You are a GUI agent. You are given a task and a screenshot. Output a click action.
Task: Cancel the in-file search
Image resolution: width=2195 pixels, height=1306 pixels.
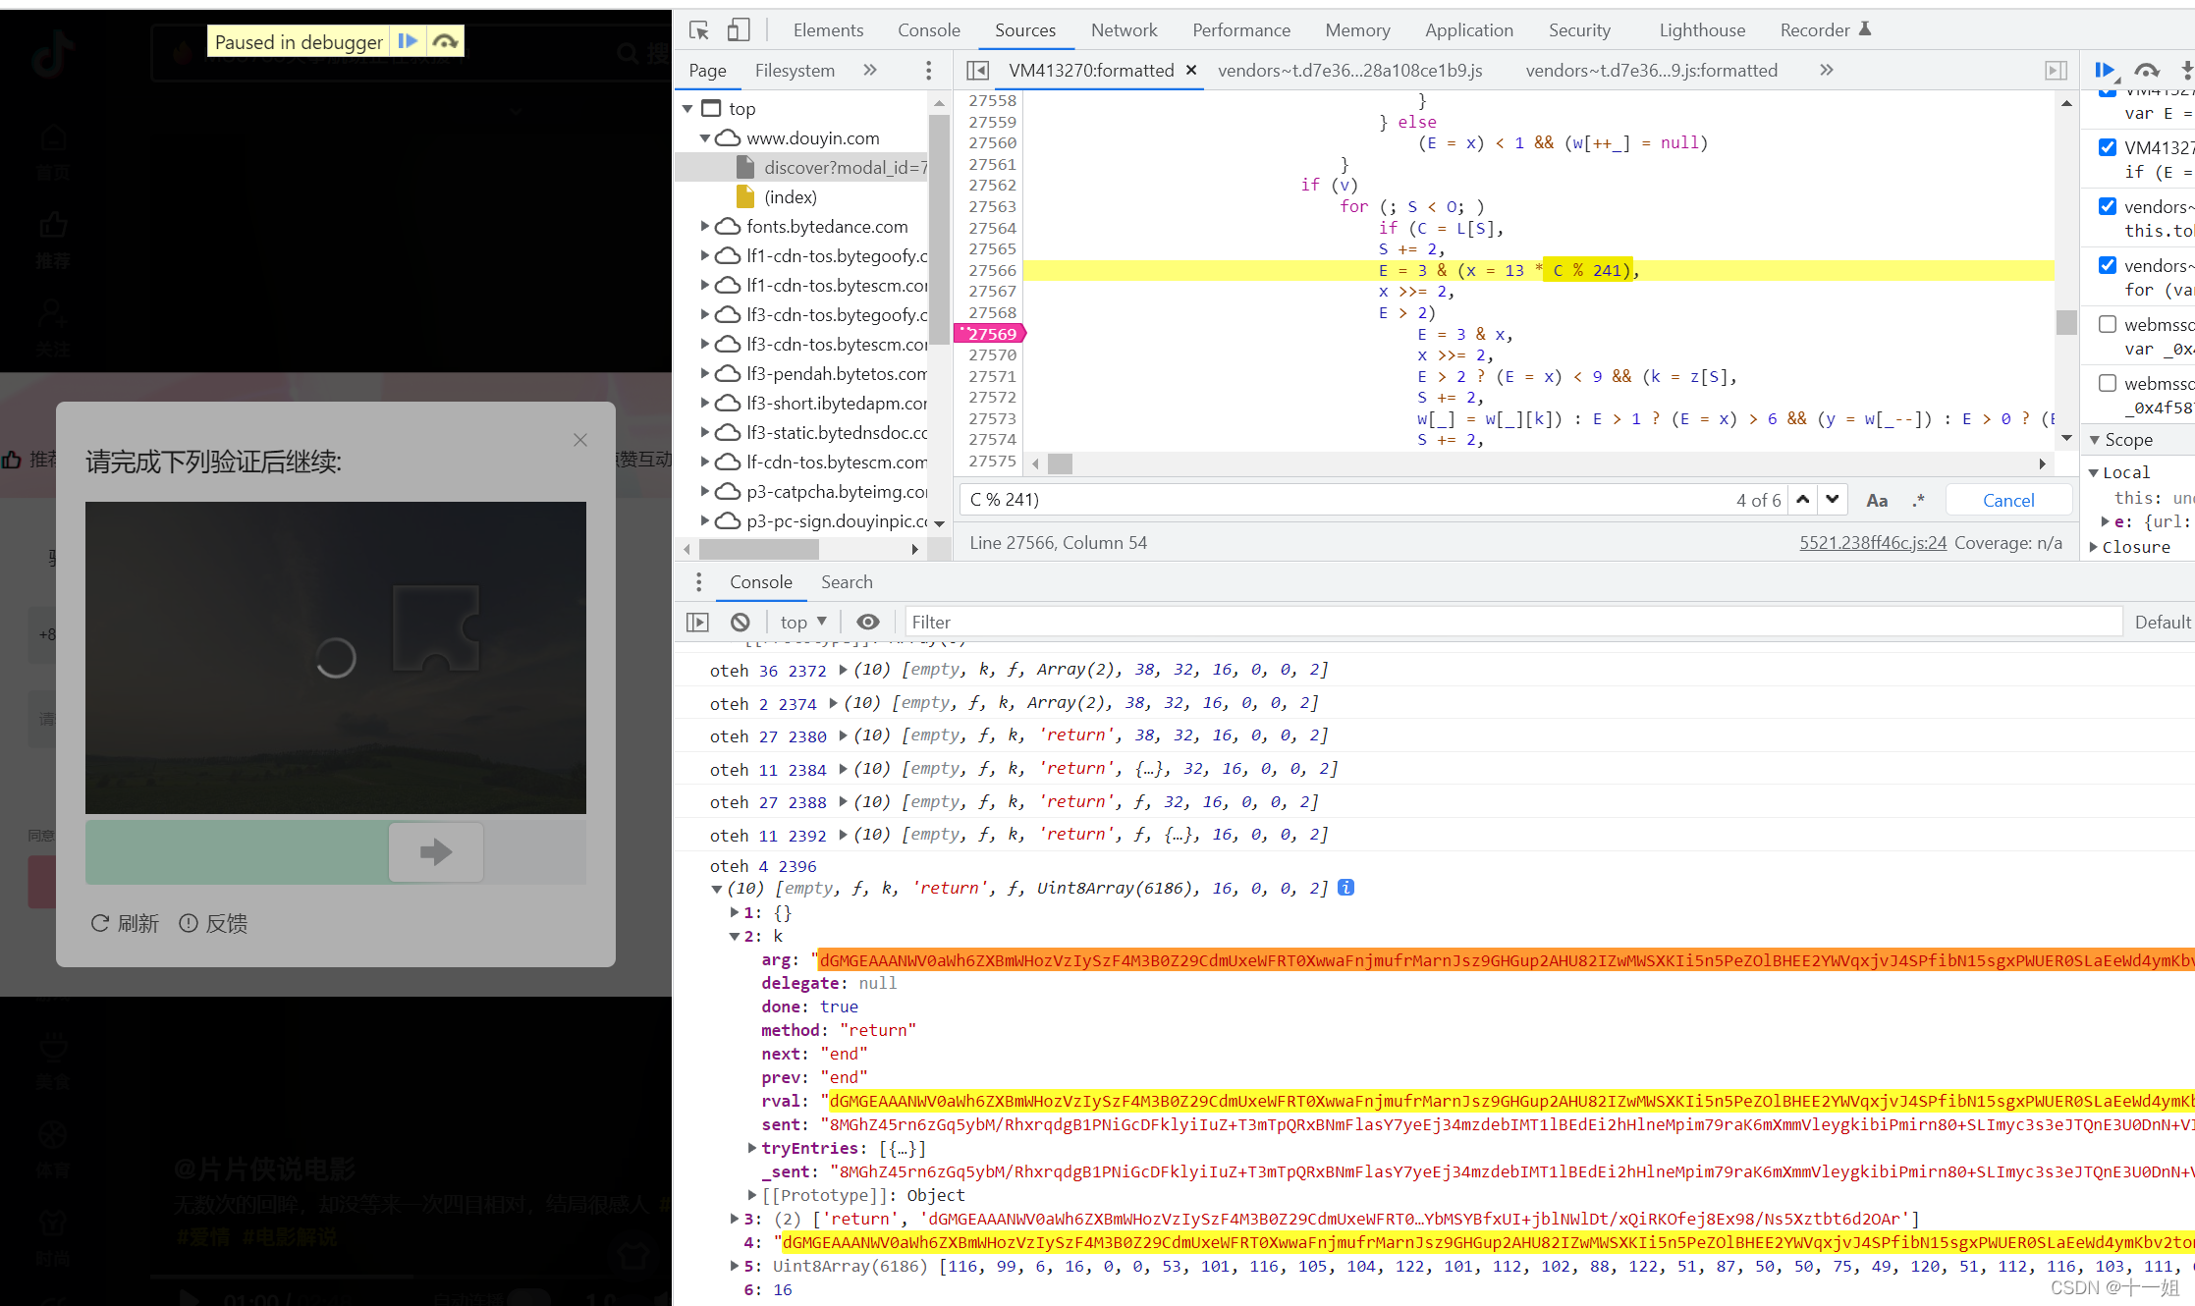[2008, 500]
